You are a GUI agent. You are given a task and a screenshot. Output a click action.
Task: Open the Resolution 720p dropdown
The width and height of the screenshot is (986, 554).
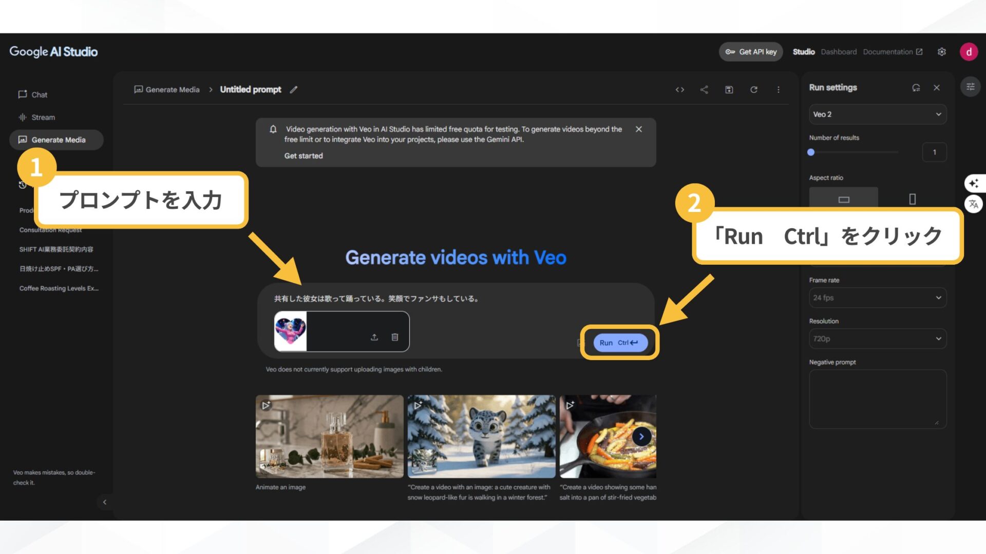[x=877, y=339]
